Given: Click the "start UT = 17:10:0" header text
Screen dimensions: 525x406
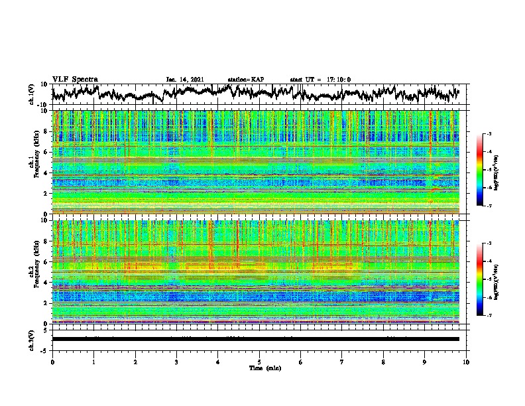Looking at the screenshot, I should [x=320, y=80].
